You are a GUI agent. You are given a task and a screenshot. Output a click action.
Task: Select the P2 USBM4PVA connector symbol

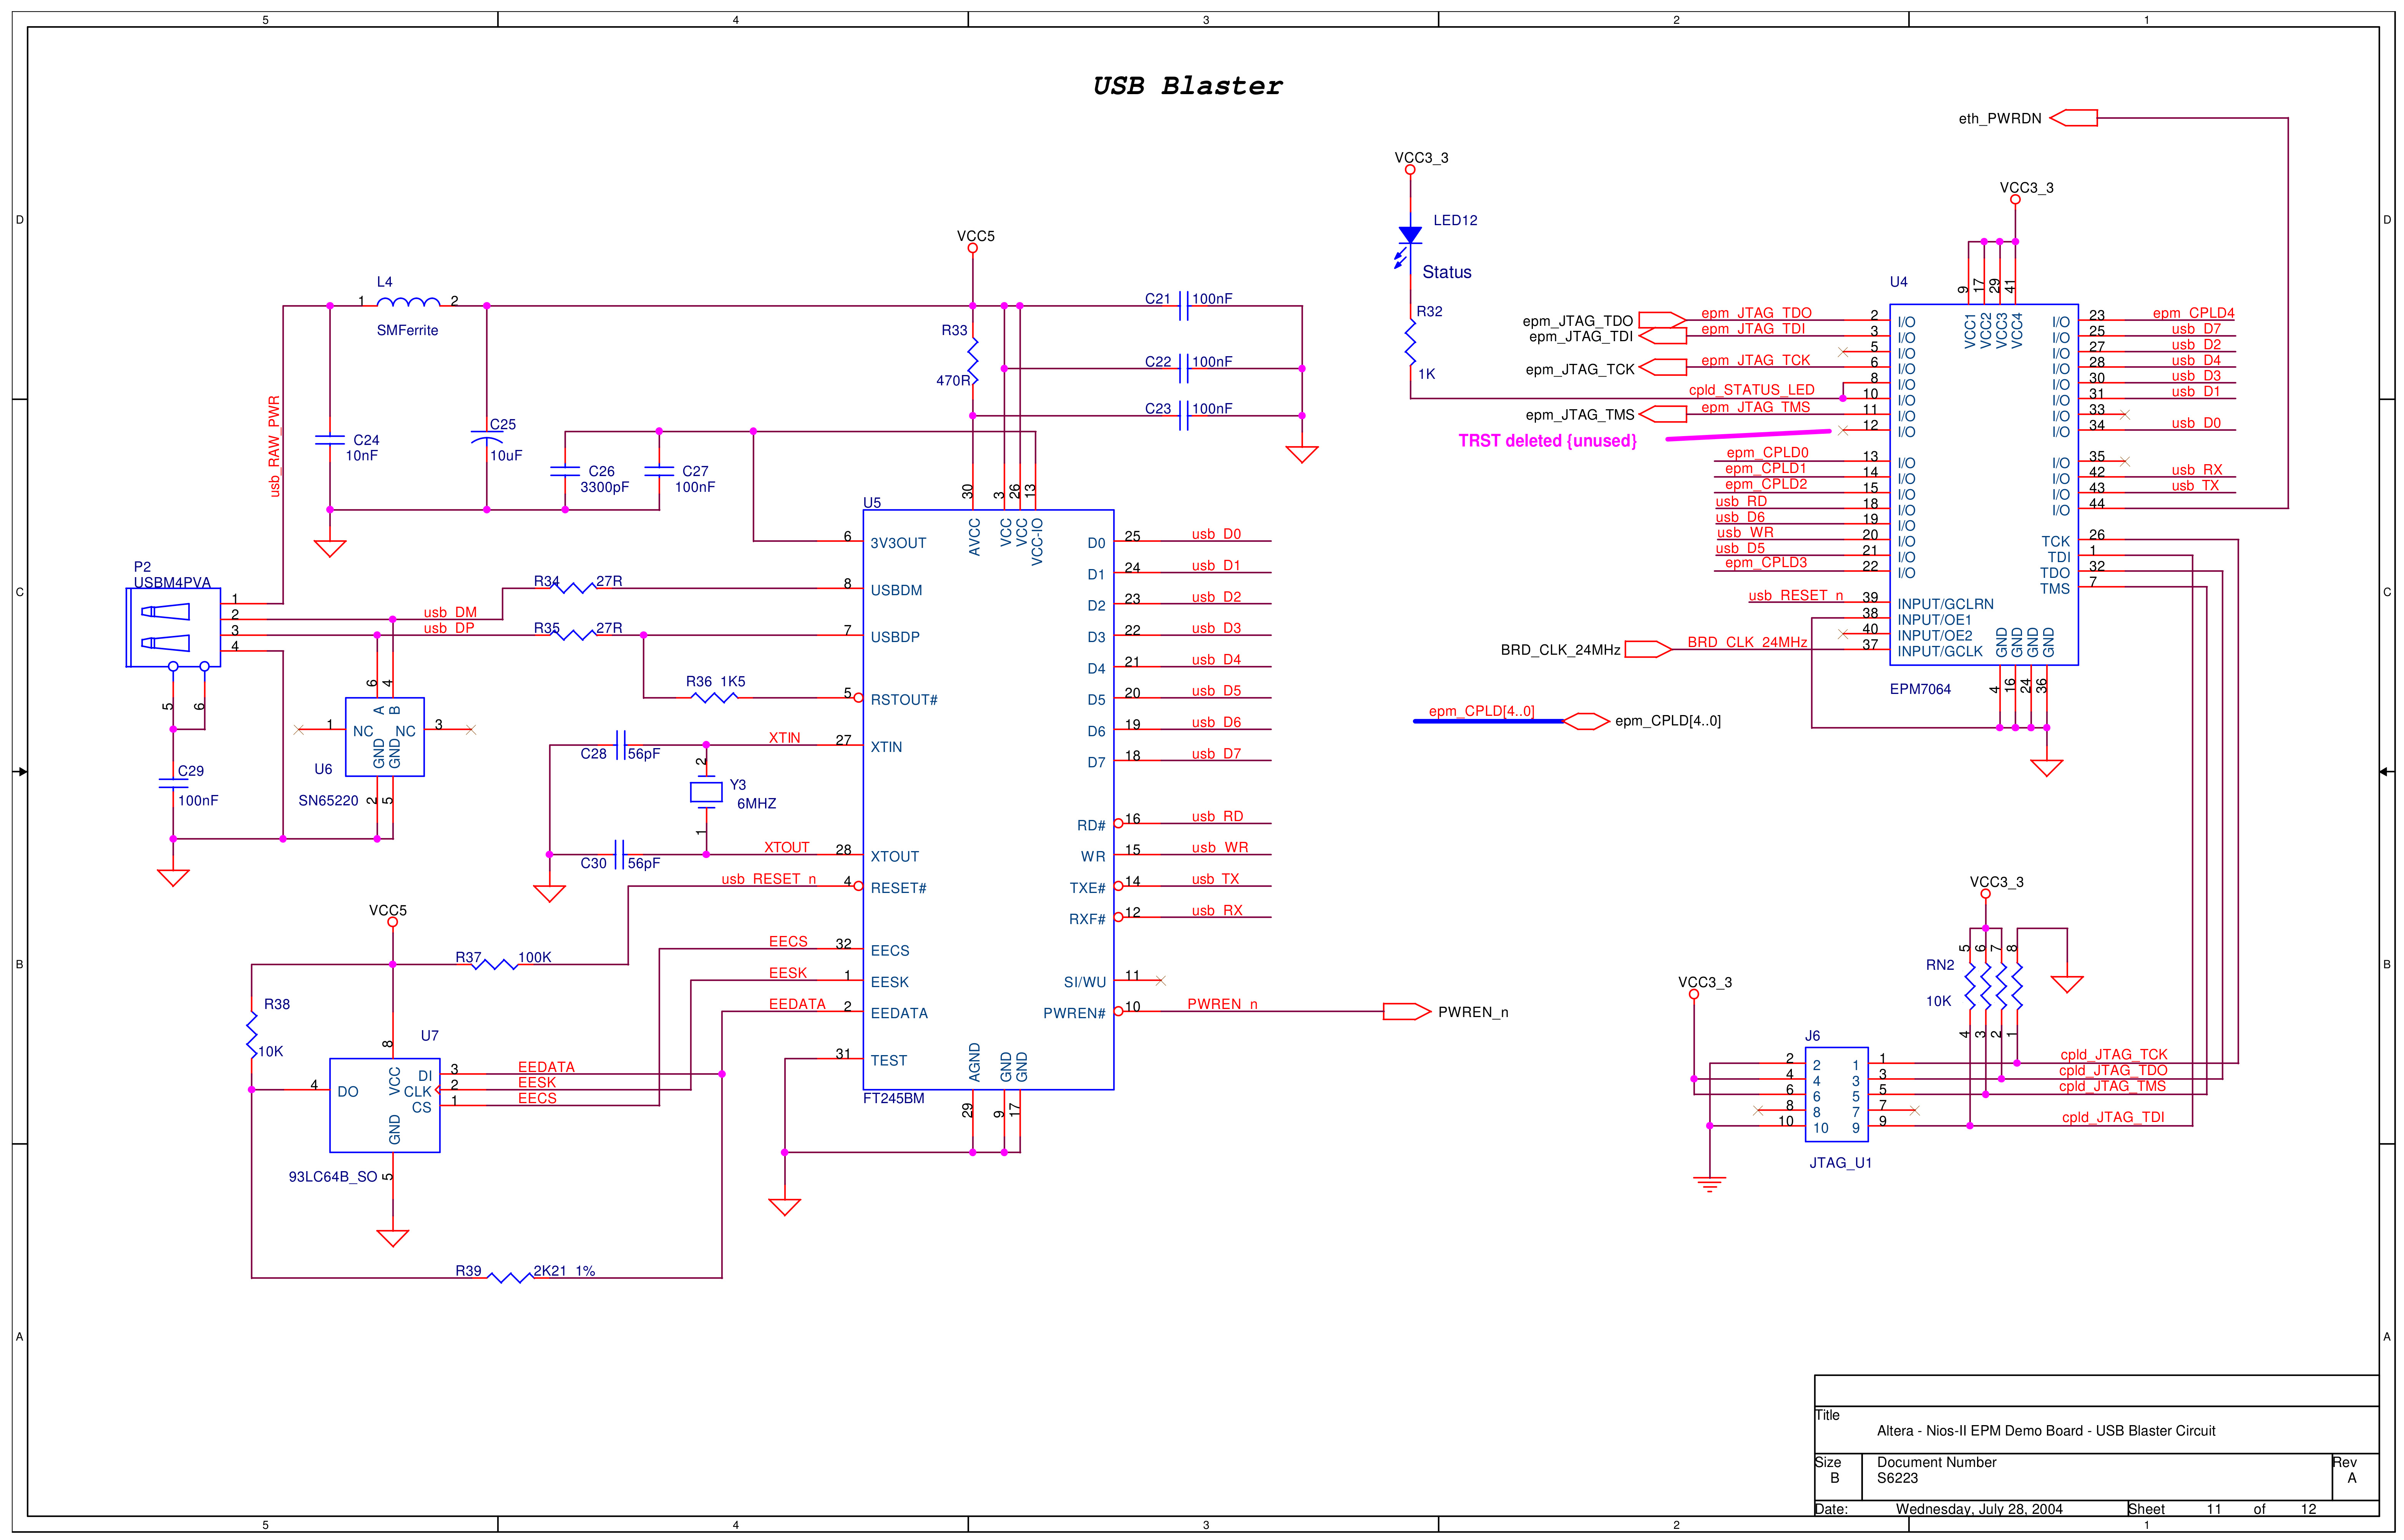click(x=173, y=627)
